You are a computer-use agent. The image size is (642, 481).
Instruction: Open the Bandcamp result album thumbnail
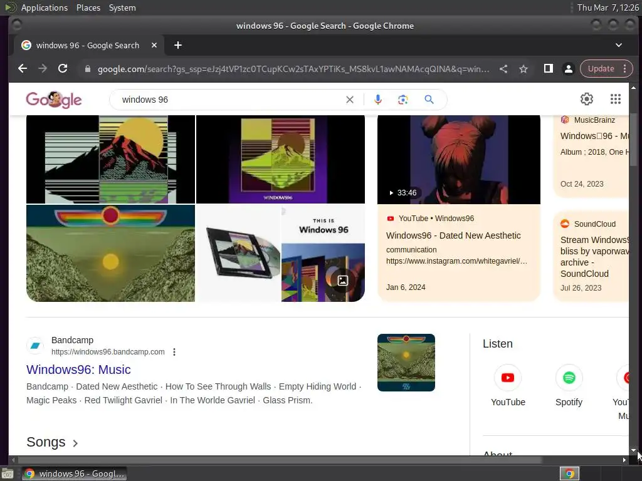tap(406, 363)
